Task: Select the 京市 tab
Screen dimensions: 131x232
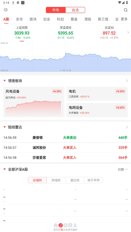Action: tap(19, 19)
